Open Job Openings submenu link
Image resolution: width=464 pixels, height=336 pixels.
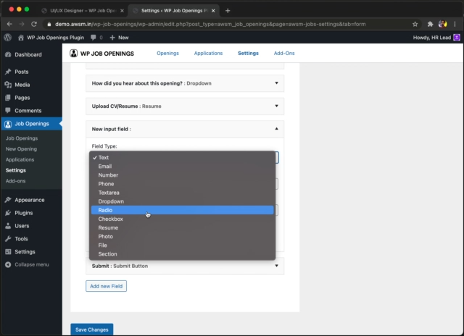click(22, 138)
